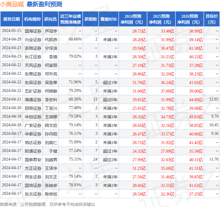Select the 2024预测净利润 column header

click(x=133, y=19)
